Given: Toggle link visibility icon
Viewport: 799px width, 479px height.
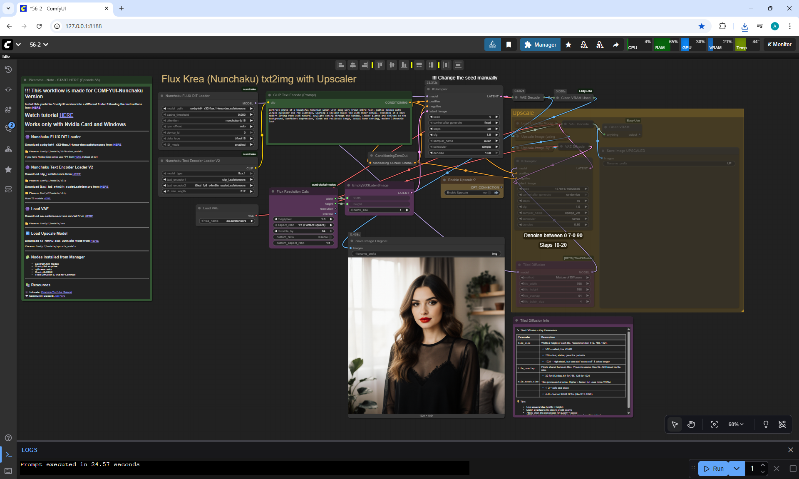Looking at the screenshot, I should 782,424.
